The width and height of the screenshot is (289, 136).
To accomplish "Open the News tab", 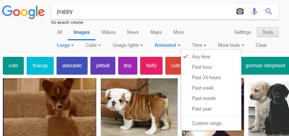I will coord(133,32).
